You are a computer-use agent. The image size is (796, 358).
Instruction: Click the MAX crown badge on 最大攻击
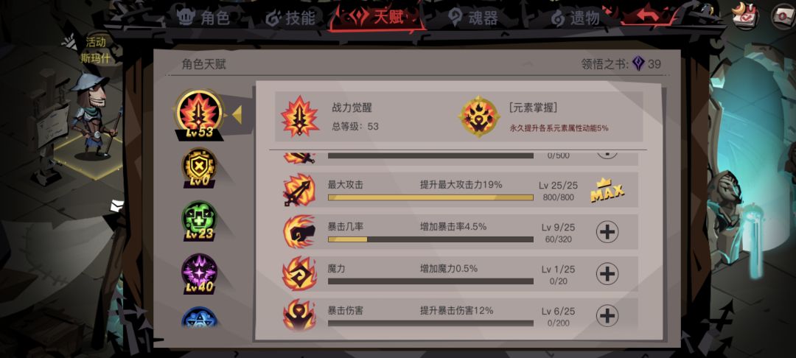[607, 191]
